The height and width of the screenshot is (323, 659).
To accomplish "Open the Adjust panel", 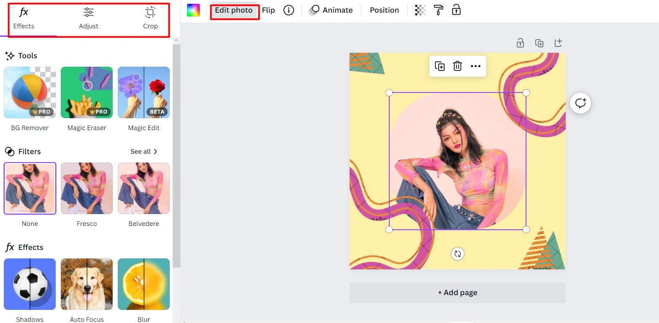I will click(89, 17).
